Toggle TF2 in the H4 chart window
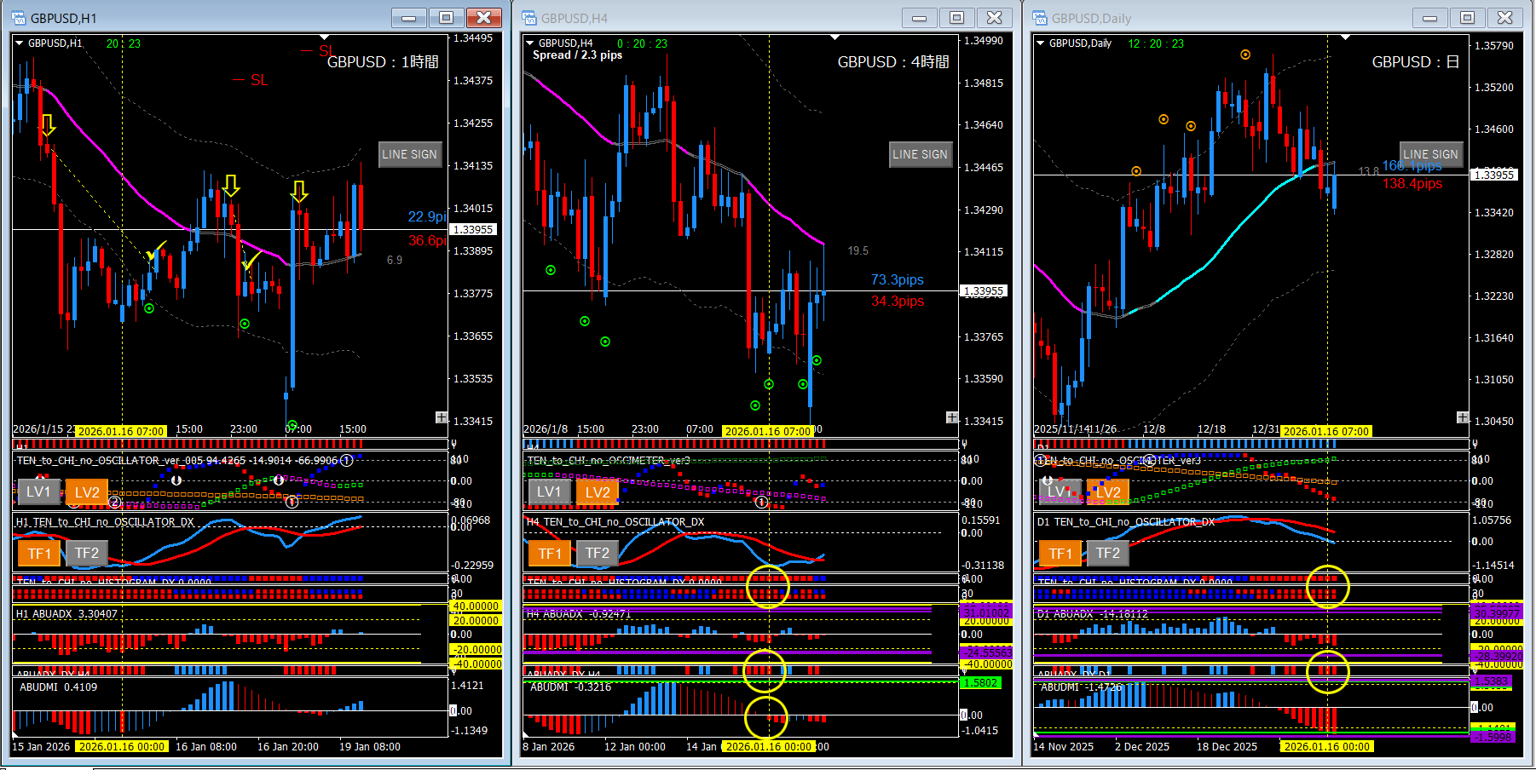1536x770 pixels. click(x=598, y=554)
